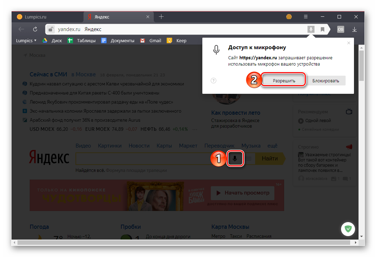
Task: Click the bookmark icon in address bar
Action: (x=323, y=29)
